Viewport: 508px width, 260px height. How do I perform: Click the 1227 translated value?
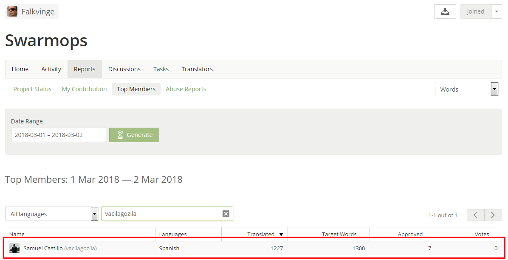(277, 249)
